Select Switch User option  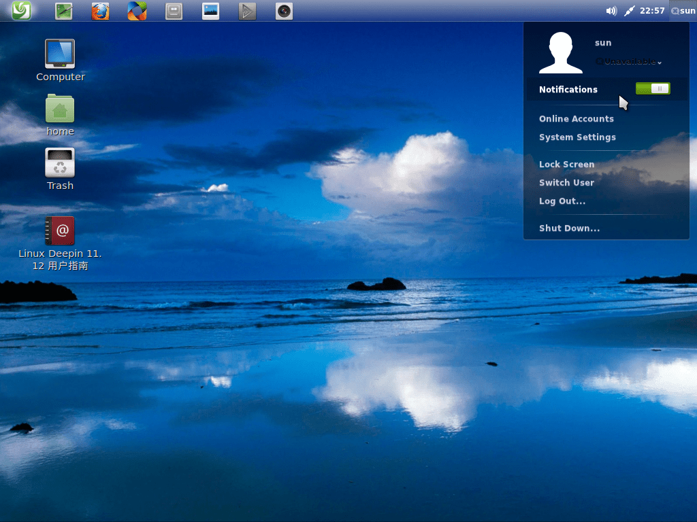[x=567, y=182]
